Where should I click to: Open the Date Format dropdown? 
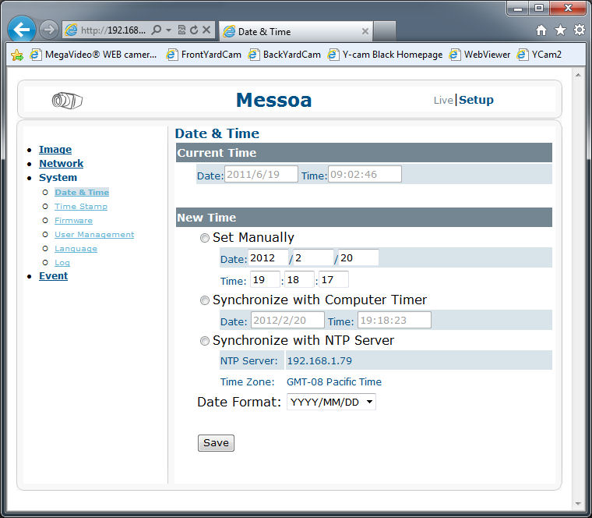click(331, 403)
